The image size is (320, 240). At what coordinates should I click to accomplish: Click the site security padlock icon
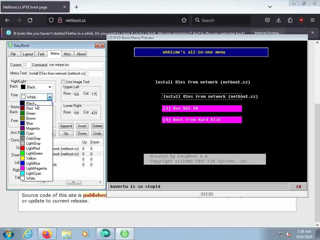60,20
